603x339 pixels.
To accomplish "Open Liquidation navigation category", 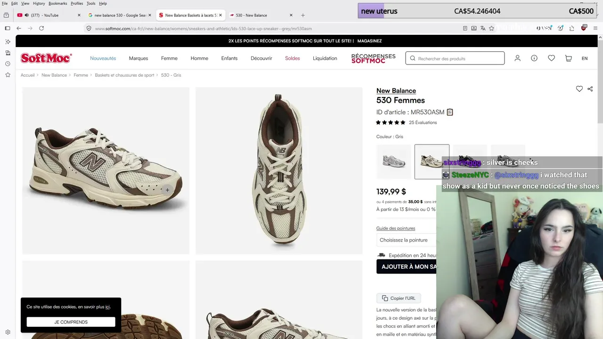I will (x=325, y=58).
